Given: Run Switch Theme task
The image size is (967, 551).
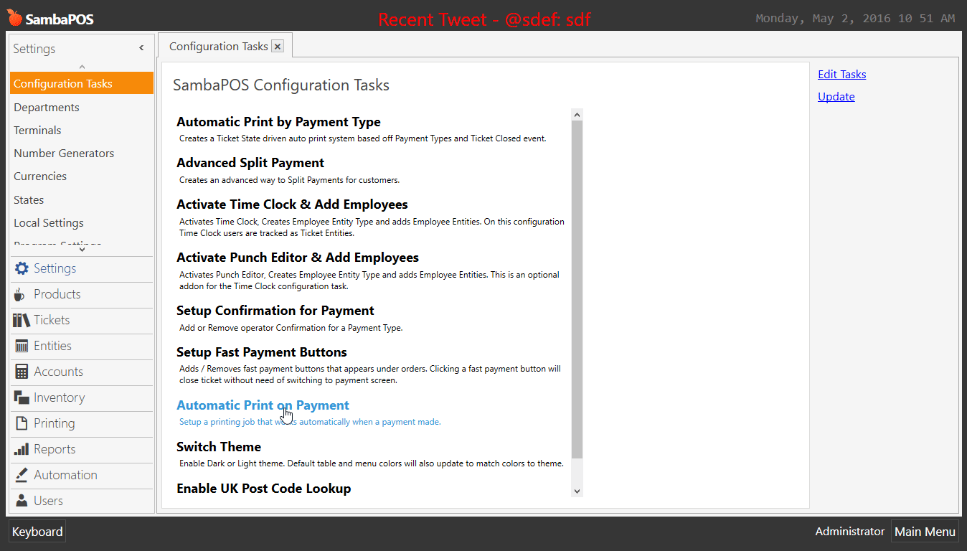Looking at the screenshot, I should pos(219,447).
